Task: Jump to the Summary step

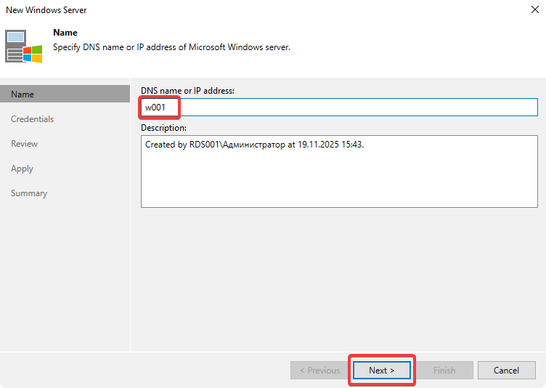Action: click(29, 193)
